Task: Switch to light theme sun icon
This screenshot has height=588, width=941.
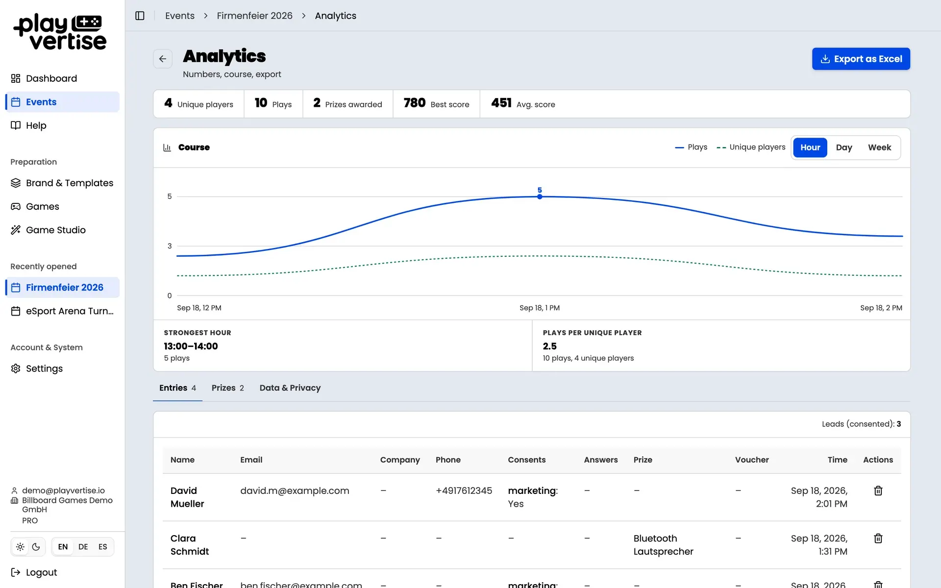Action: [20, 547]
